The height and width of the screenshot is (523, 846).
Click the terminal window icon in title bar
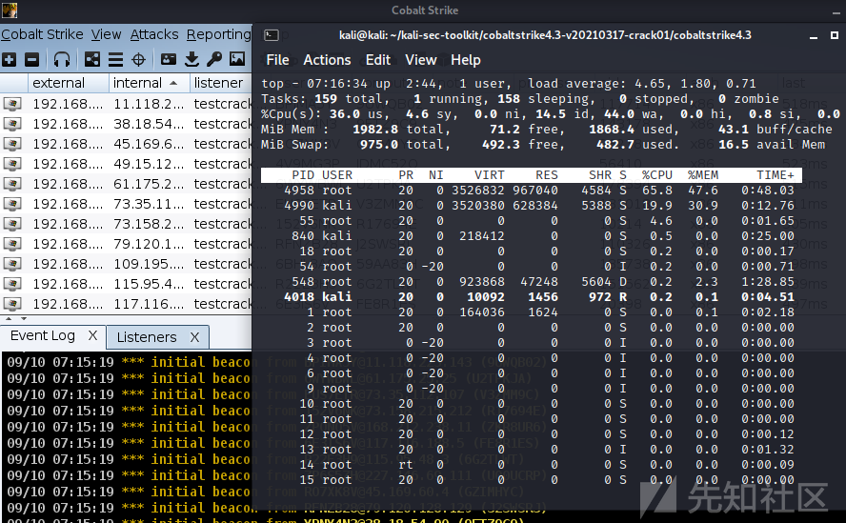click(272, 35)
